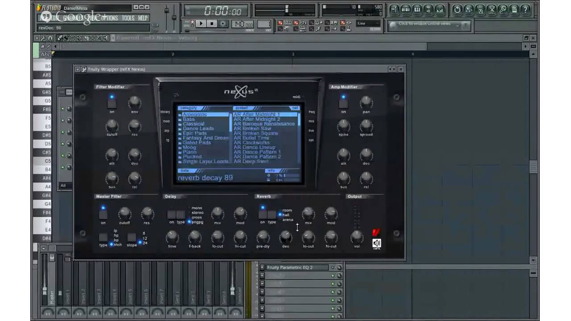Select the Piano category folder
This screenshot has height=321, width=571.
click(189, 152)
